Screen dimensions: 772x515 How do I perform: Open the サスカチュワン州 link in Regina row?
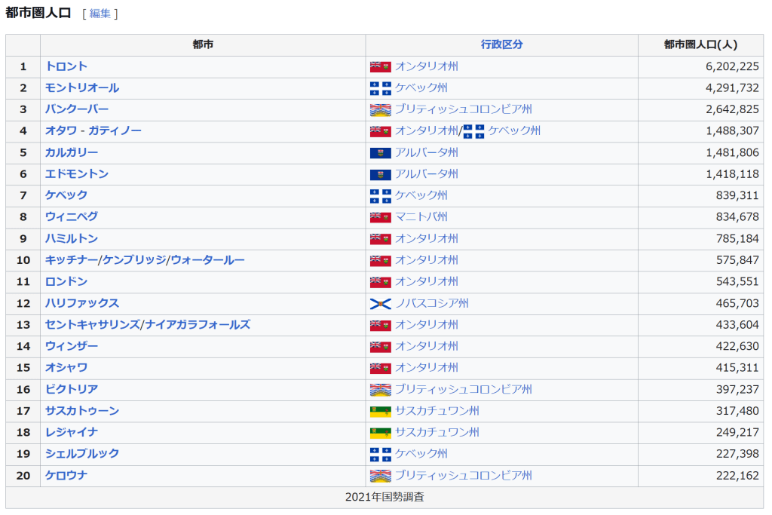pyautogui.click(x=437, y=433)
